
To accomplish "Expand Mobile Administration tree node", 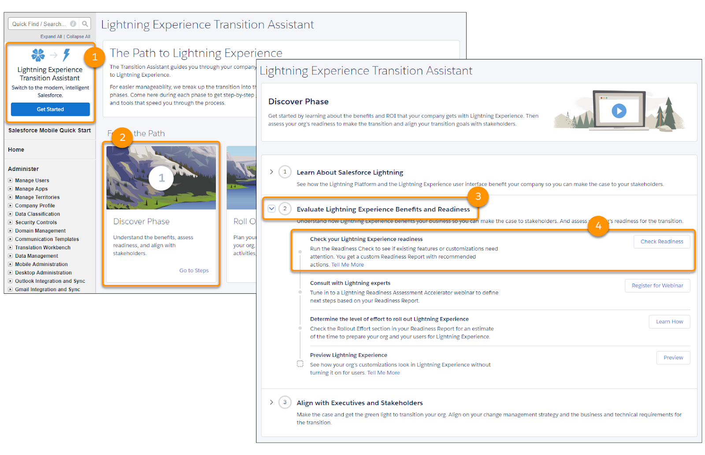I will coord(10,264).
